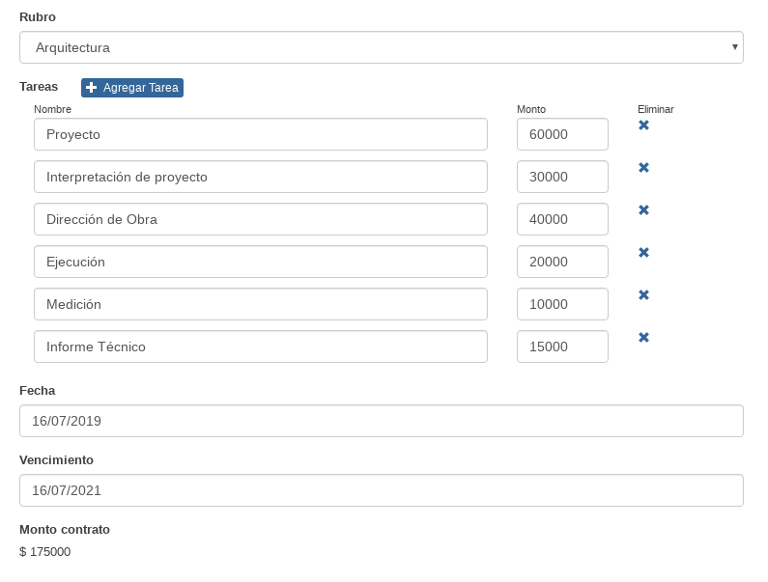Select the Dirección de Obra name input

click(x=260, y=219)
